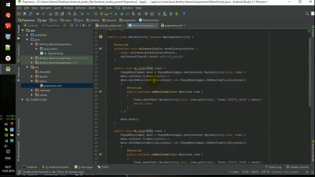Viewport: 315px width, 177px height.
Task: Open the Terminal tool window
Action: [x=30, y=167]
